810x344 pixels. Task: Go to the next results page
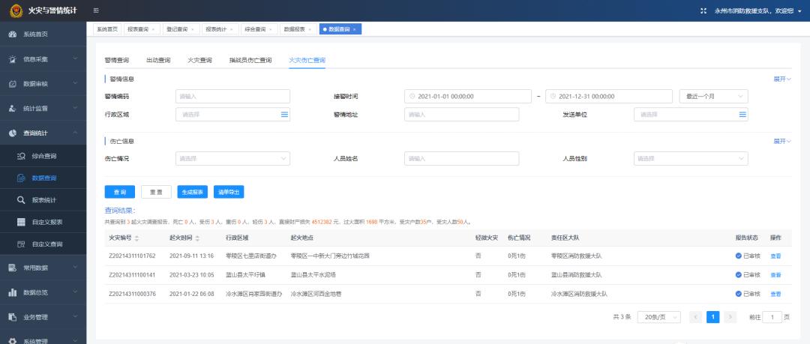730,317
